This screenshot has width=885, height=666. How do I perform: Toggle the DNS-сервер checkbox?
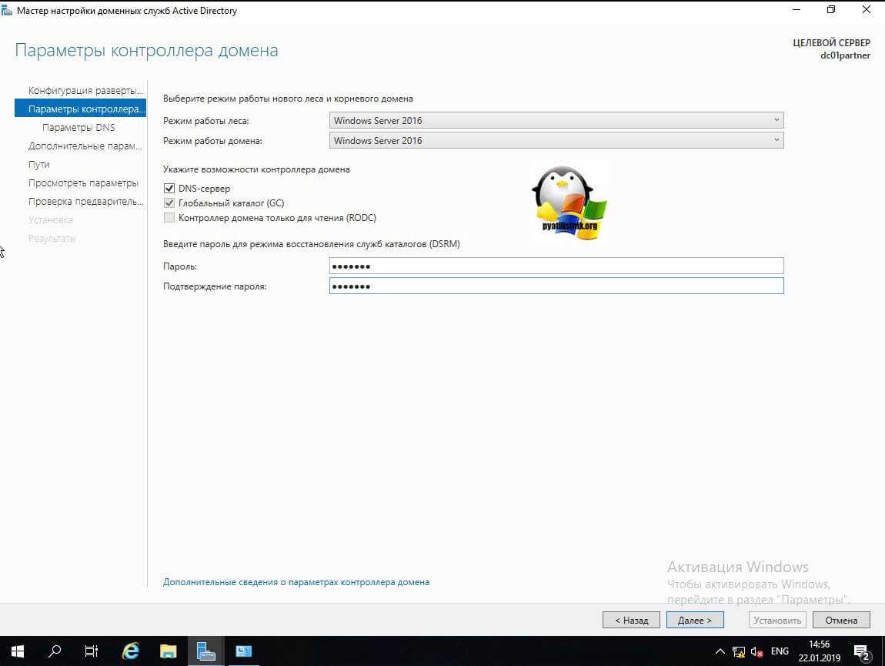(x=169, y=189)
